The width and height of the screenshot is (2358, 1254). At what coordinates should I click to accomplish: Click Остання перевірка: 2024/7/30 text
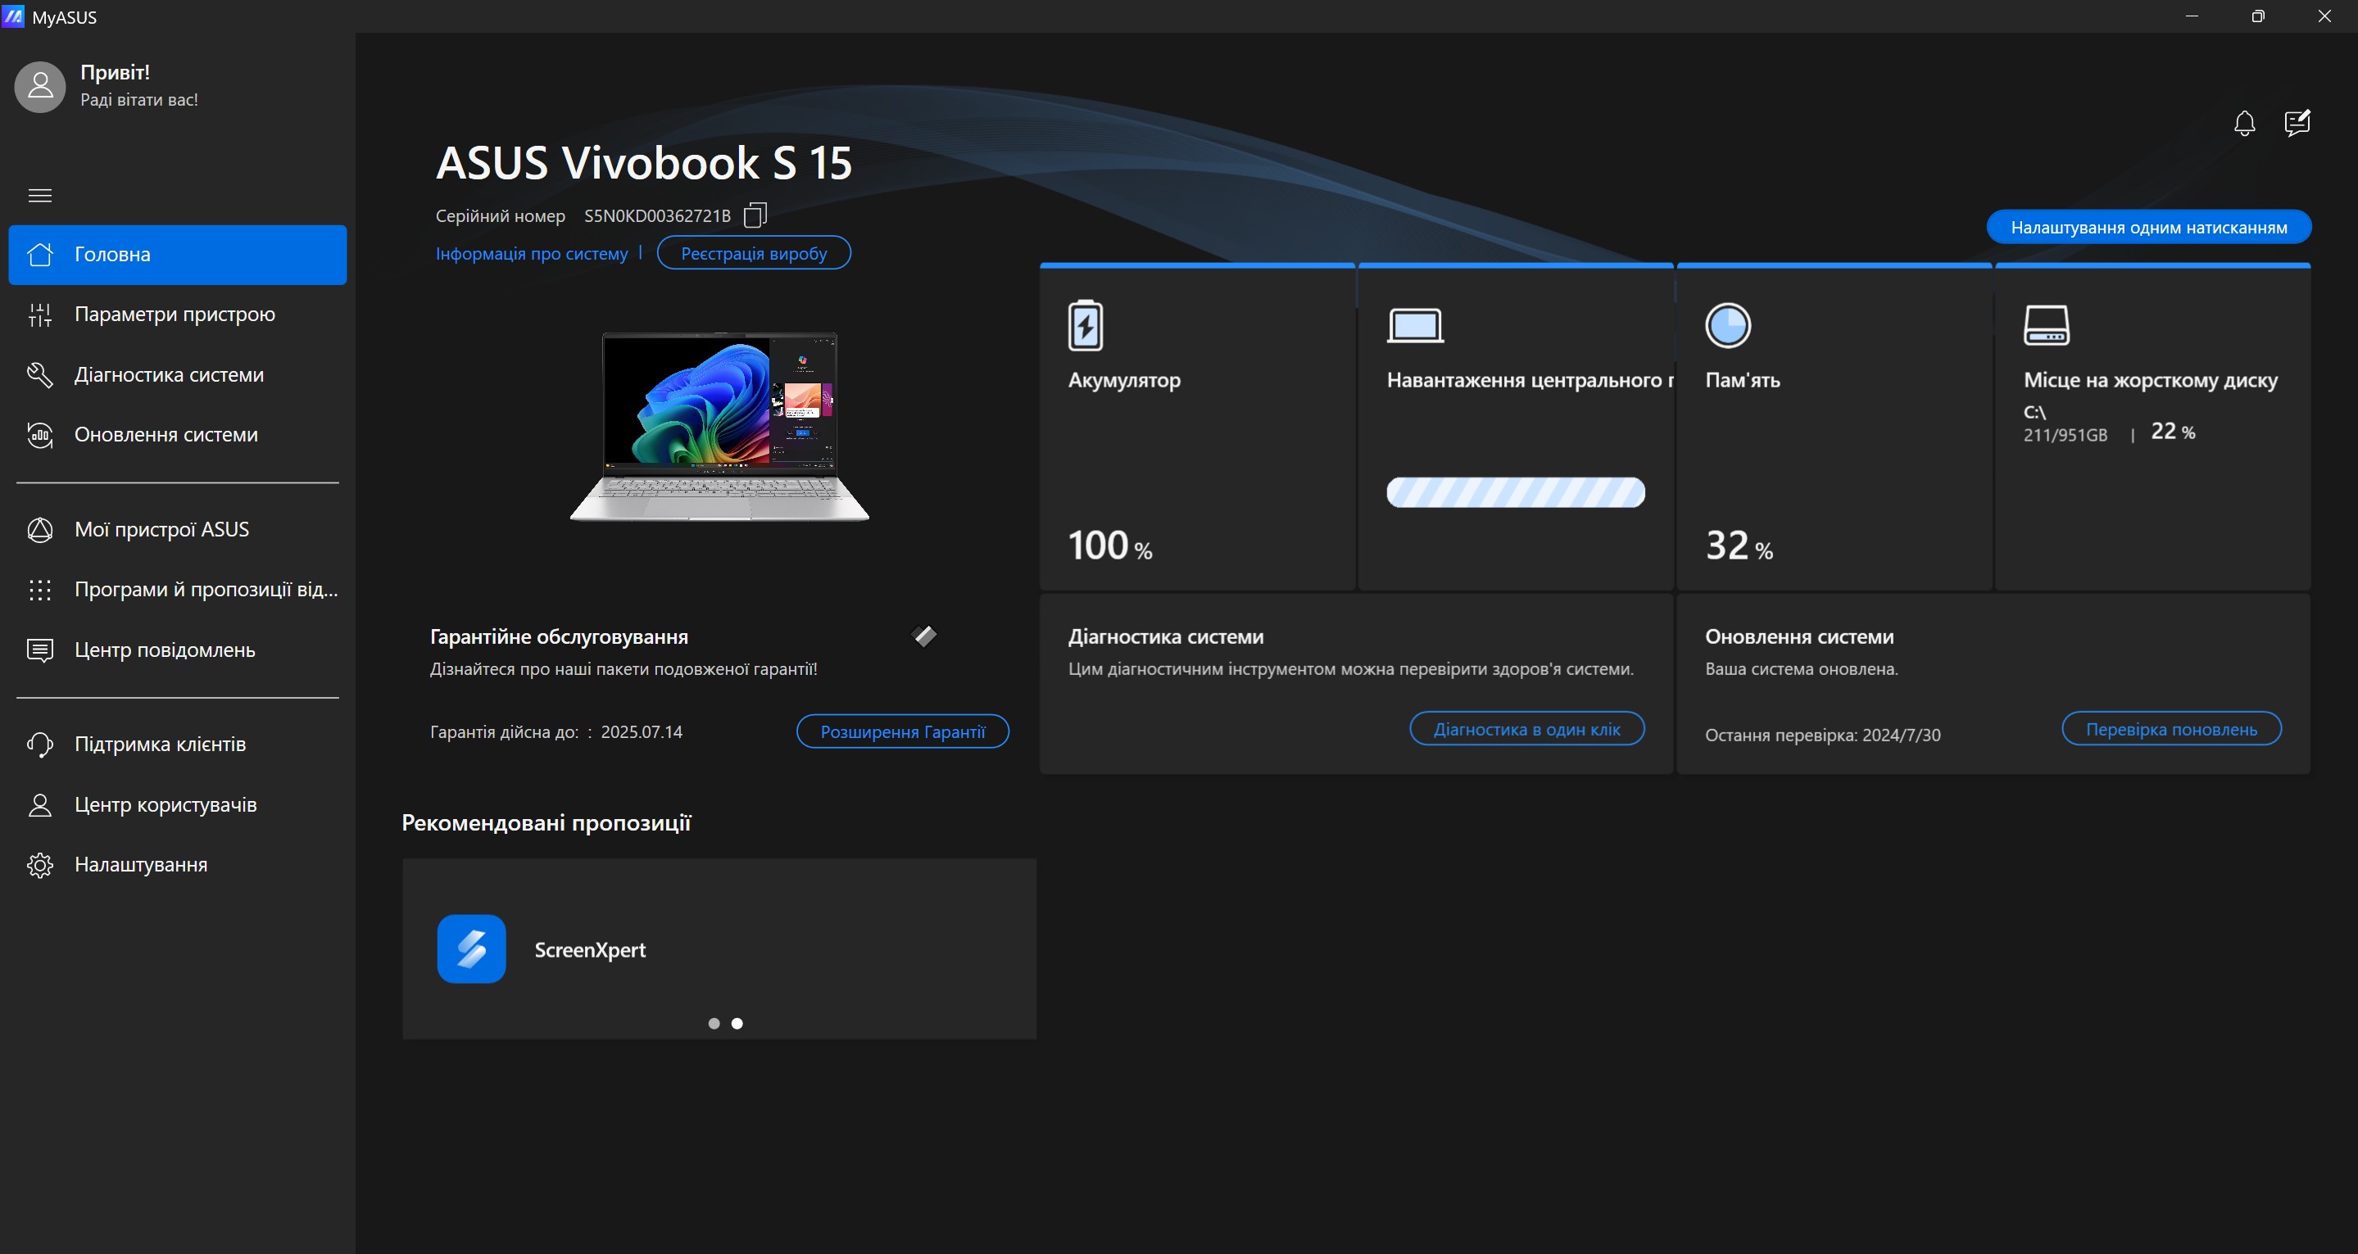coord(1822,735)
